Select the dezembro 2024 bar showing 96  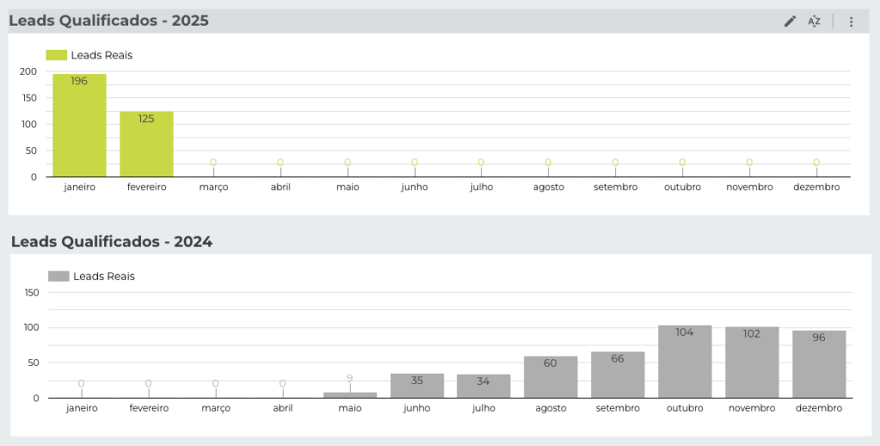point(819,364)
